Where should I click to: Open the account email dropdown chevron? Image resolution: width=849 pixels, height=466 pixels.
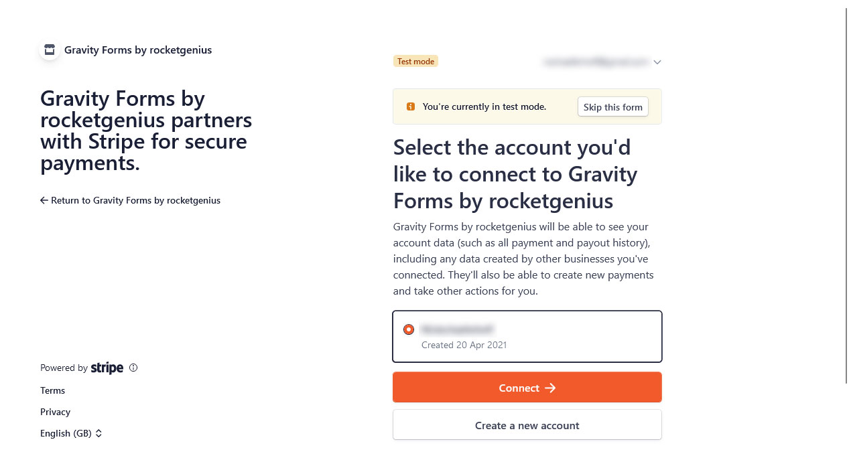coord(657,62)
